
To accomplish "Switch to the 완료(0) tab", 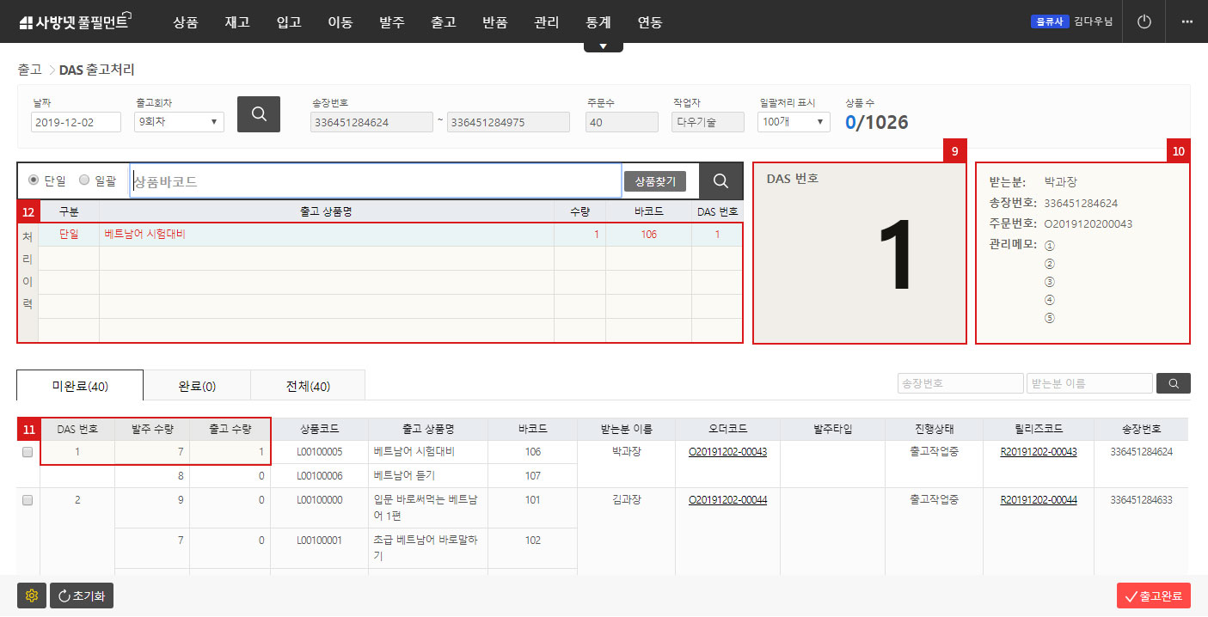I will click(x=195, y=385).
